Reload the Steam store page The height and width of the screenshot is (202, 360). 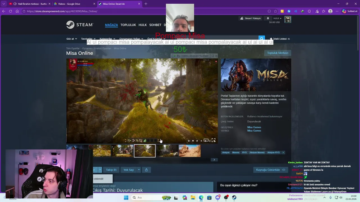[10, 11]
